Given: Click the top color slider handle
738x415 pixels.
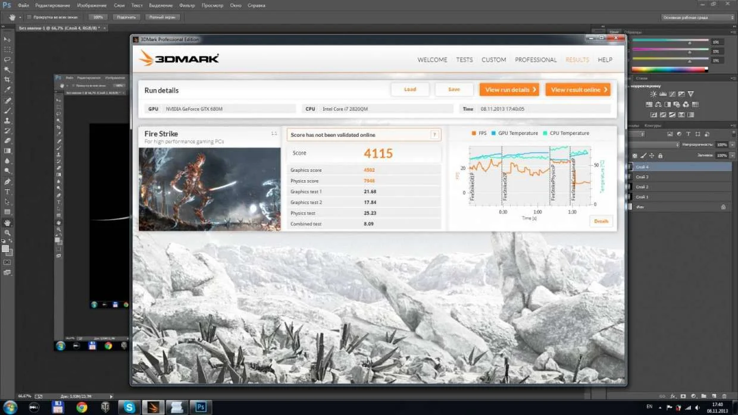Looking at the screenshot, I should point(689,43).
